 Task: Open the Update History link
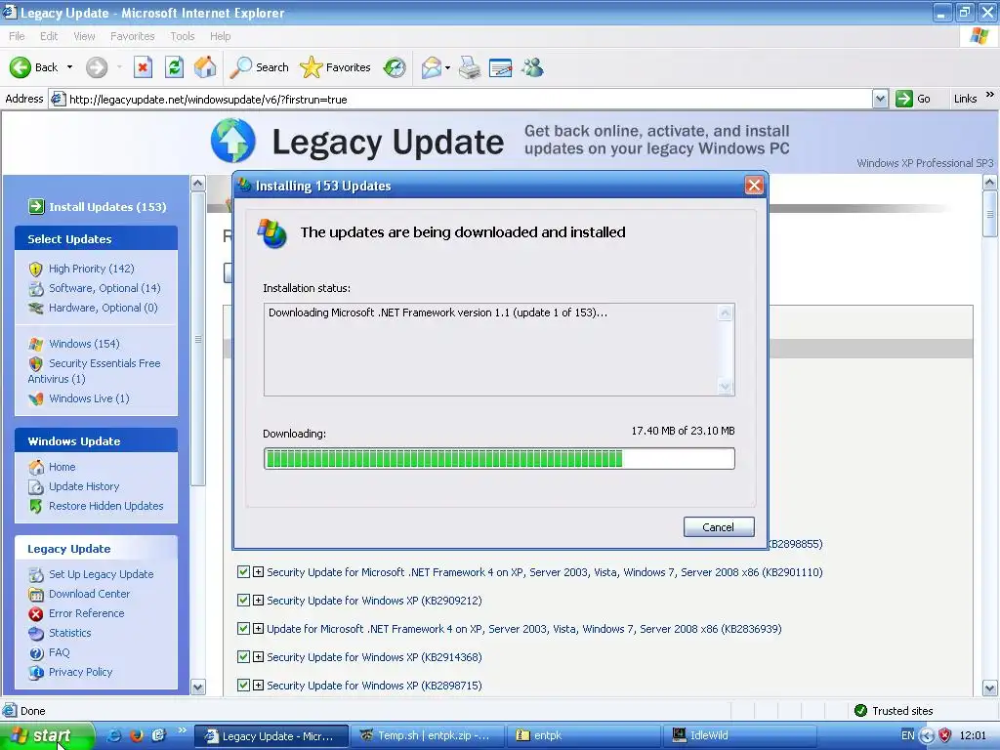click(x=84, y=486)
